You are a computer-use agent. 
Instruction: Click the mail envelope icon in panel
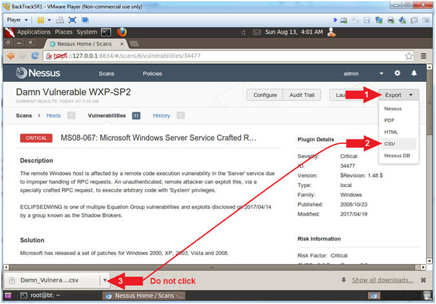click(257, 32)
